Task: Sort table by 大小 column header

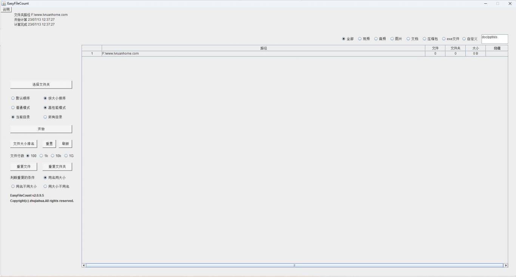Action: (x=475, y=48)
